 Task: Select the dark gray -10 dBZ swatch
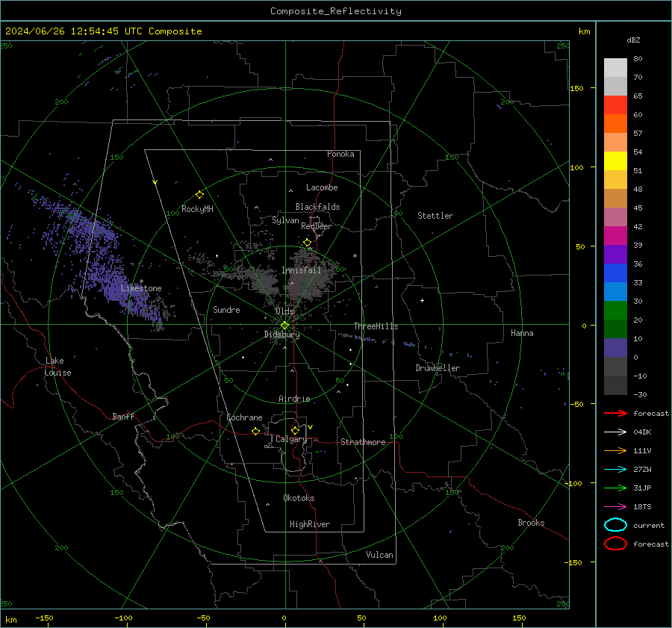coord(615,385)
